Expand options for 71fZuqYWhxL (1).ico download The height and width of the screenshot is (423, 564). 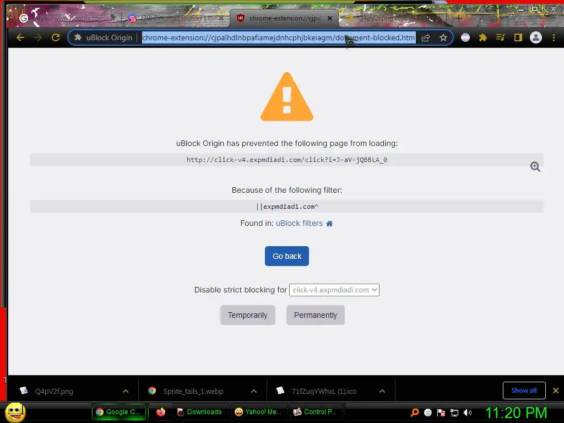[382, 391]
